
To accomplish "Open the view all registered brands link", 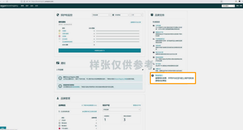I will click(x=90, y=111).
